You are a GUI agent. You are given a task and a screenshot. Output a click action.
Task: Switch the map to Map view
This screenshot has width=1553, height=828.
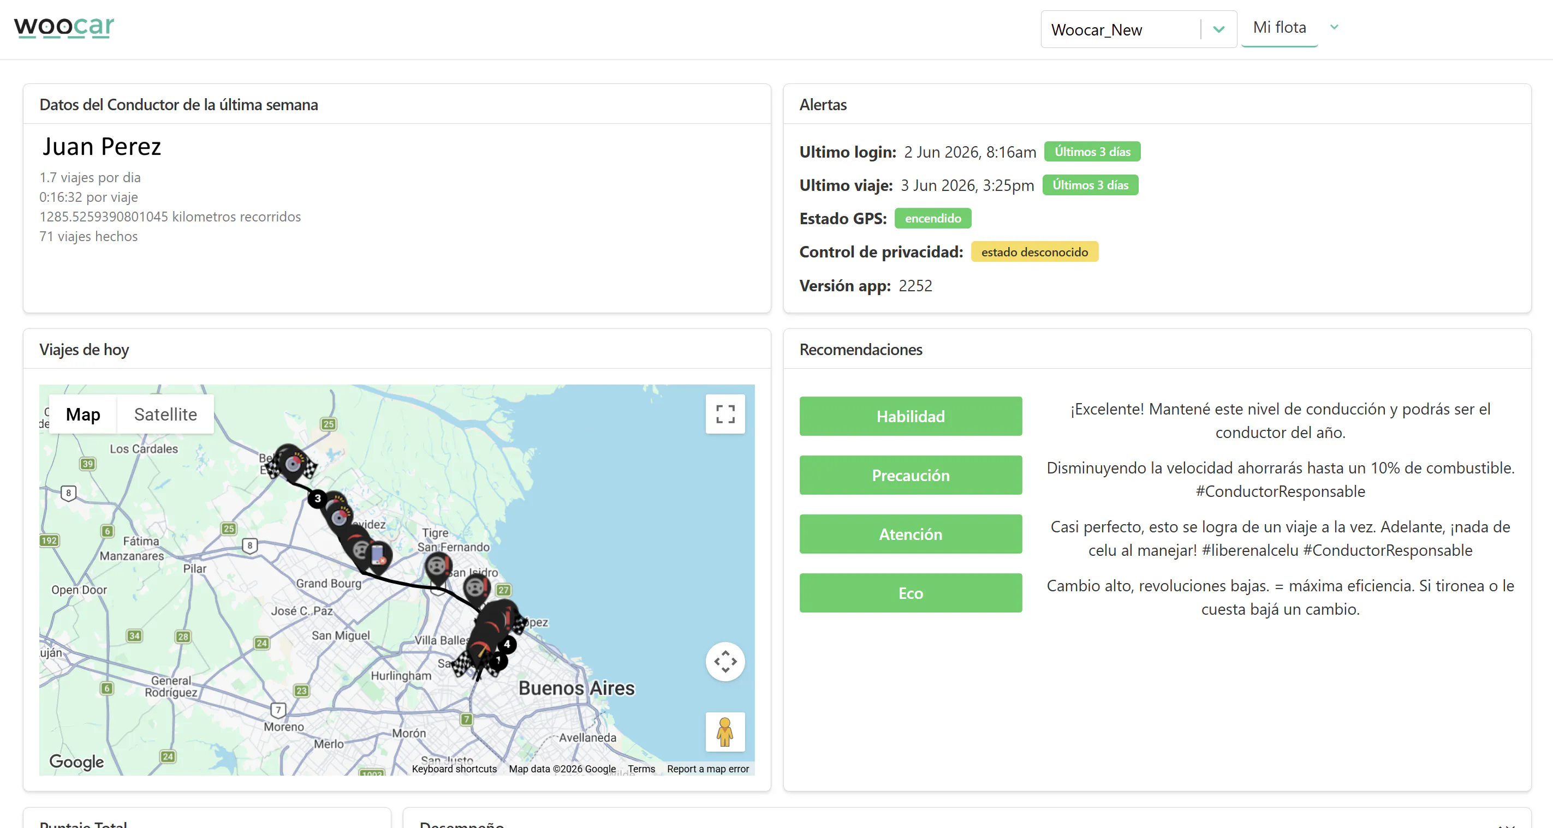point(82,414)
